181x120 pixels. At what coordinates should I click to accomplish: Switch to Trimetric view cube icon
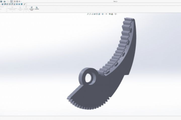[x=19, y=4]
